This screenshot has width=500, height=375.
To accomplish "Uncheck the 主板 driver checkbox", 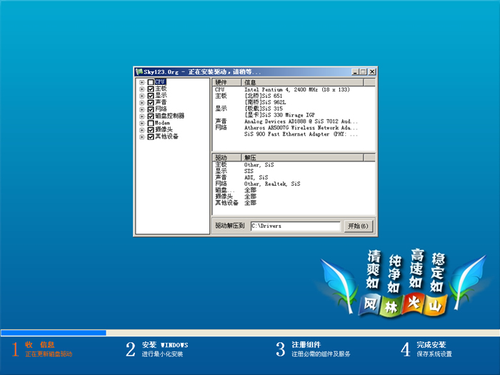I will (150, 89).
